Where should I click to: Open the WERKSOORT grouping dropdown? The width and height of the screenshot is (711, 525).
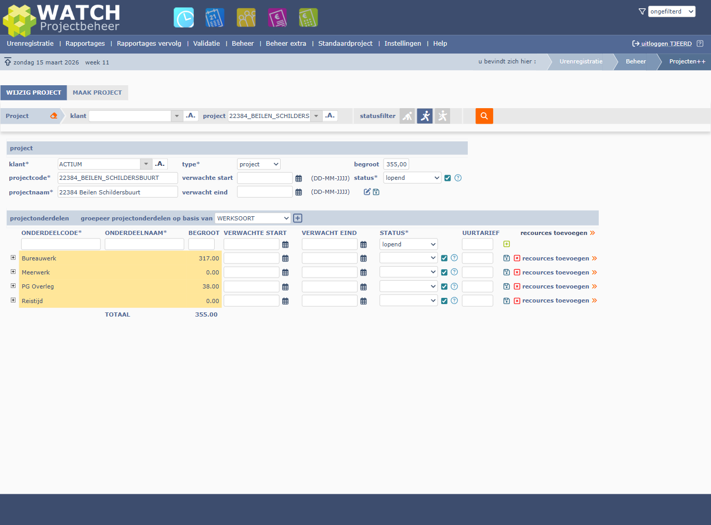pos(253,218)
